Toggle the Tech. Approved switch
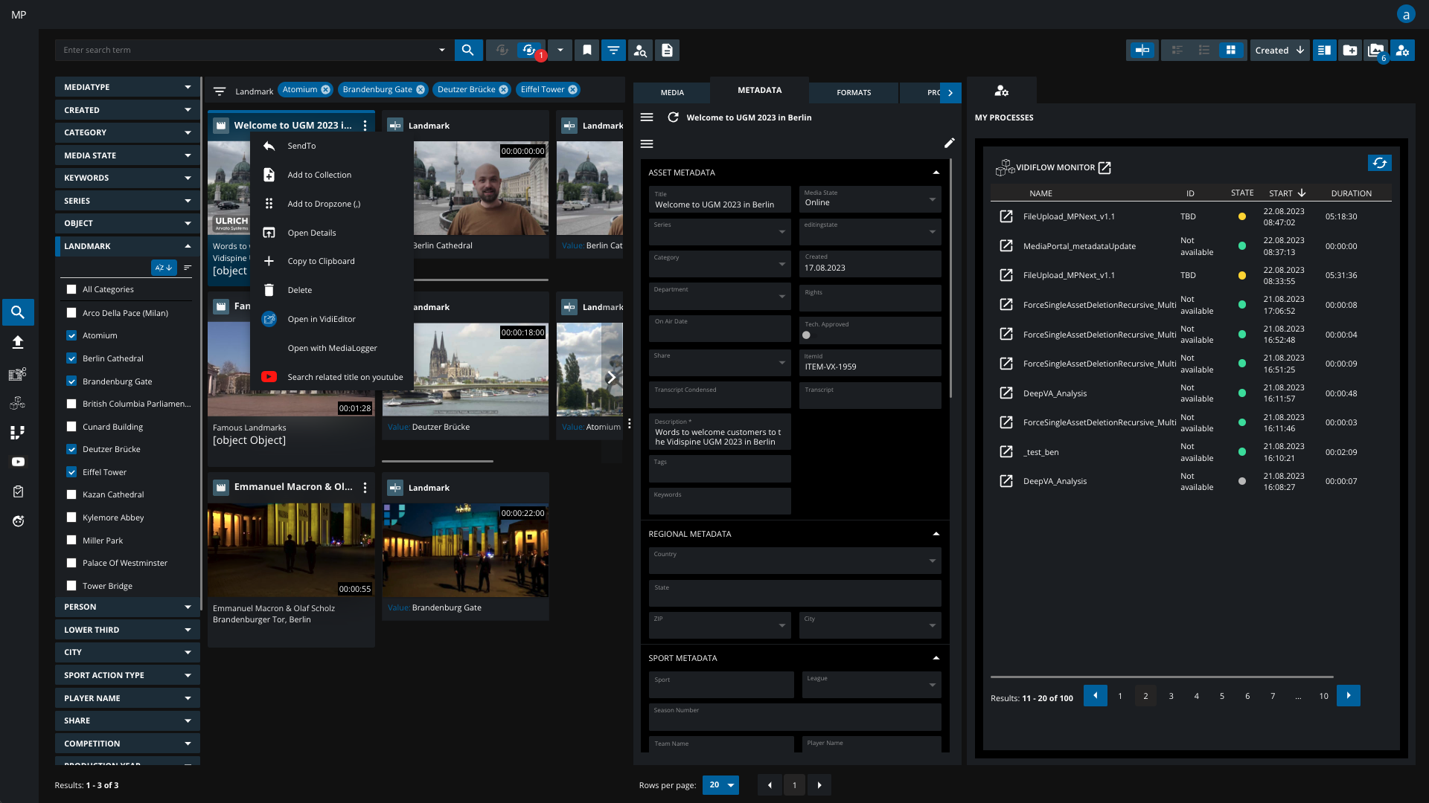1429x803 pixels. [807, 335]
